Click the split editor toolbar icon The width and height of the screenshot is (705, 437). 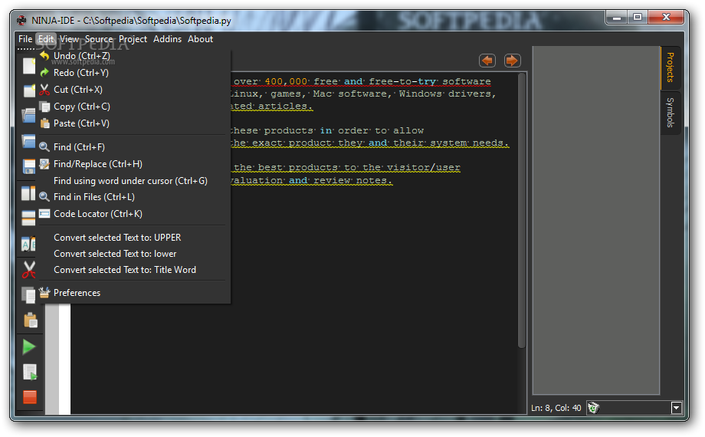pyautogui.click(x=28, y=193)
